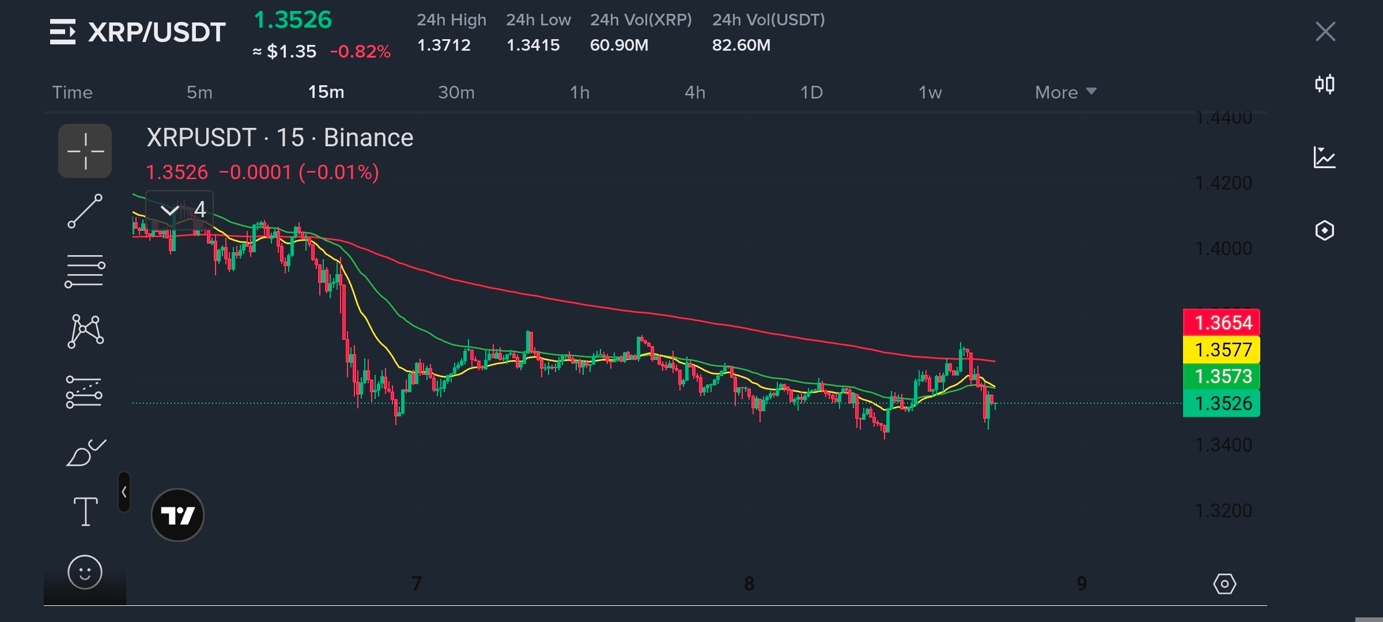Pick the Text annotation tool
This screenshot has height=622, width=1383.
pos(85,511)
